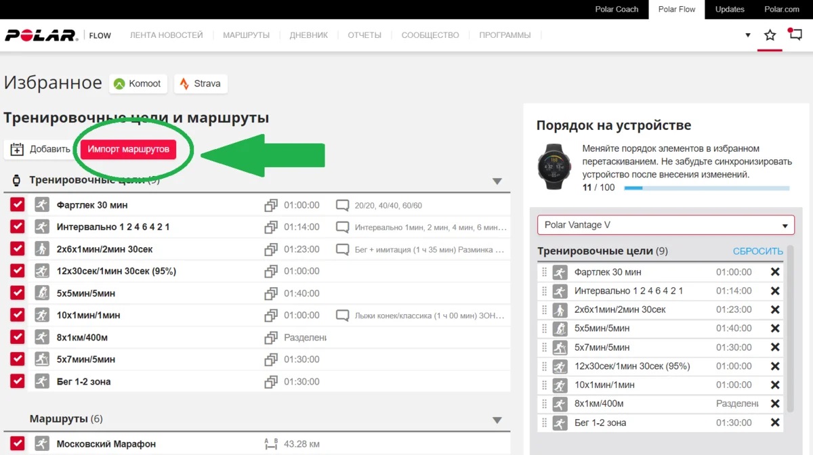Click the СБРОСИТЬ reset link
The image size is (813, 455).
pyautogui.click(x=757, y=251)
